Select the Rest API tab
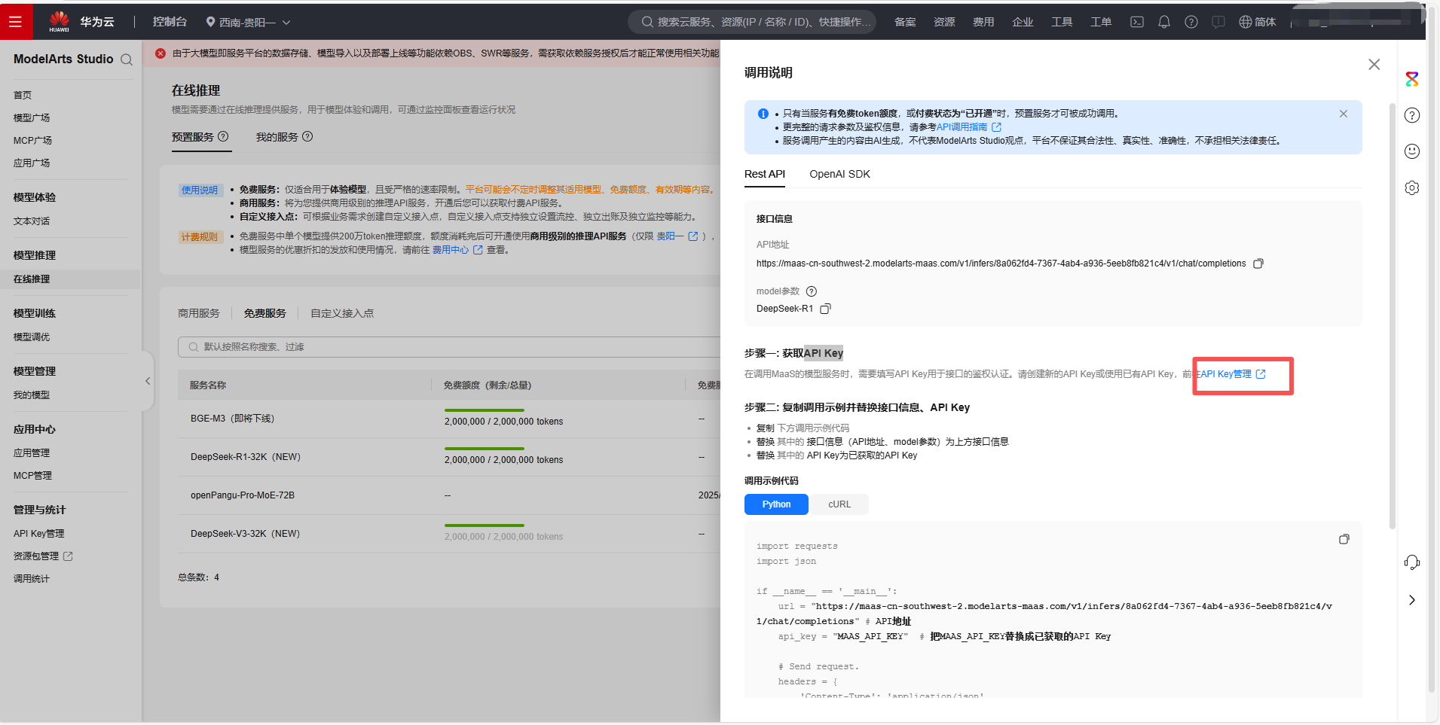Viewport: 1440px width, 725px height. tap(765, 174)
